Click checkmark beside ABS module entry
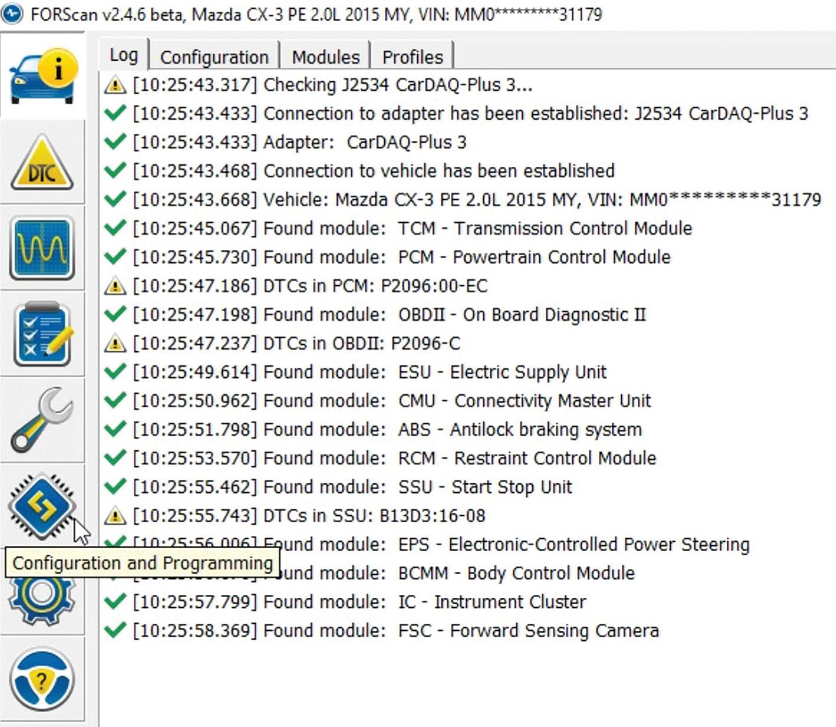The width and height of the screenshot is (836, 727). [115, 429]
